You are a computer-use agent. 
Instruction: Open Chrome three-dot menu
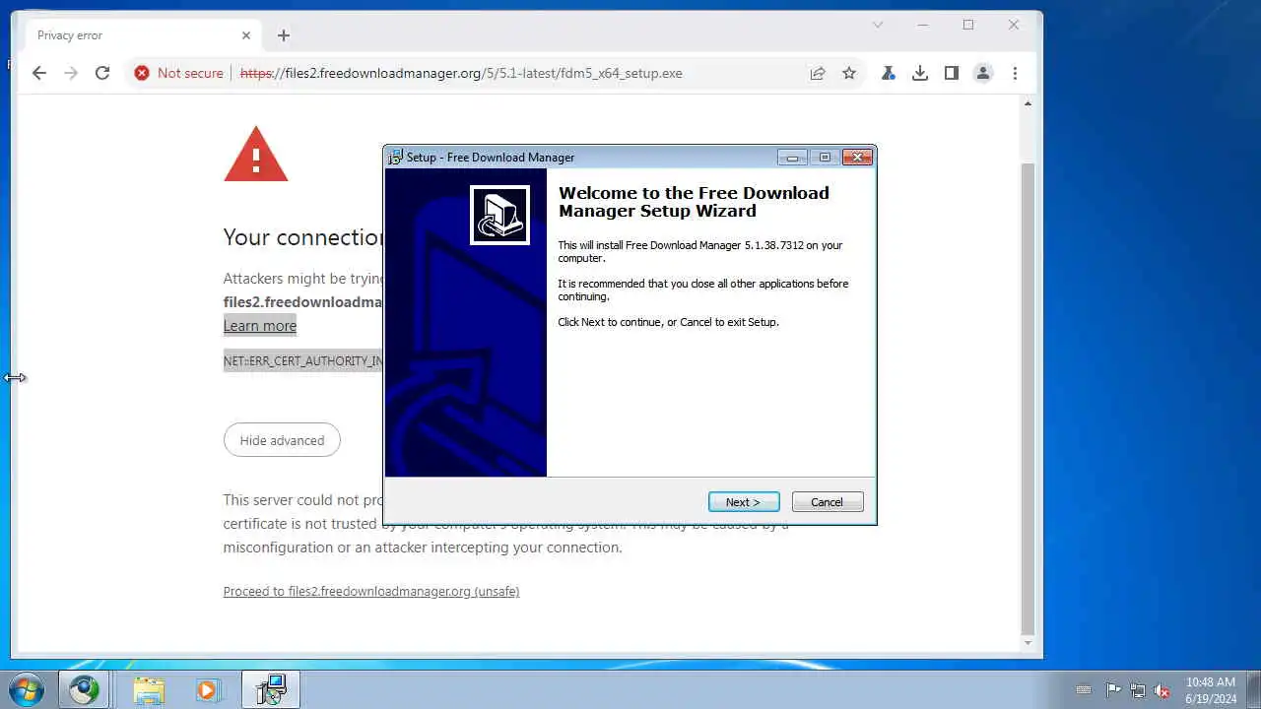[x=1015, y=73]
